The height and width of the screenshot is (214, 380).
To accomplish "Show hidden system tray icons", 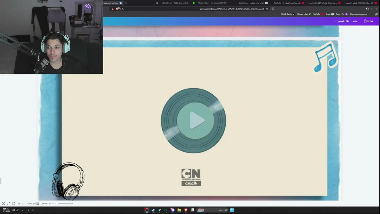I will tap(33, 210).
